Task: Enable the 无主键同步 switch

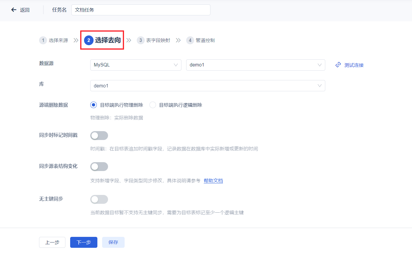Action: click(x=99, y=199)
